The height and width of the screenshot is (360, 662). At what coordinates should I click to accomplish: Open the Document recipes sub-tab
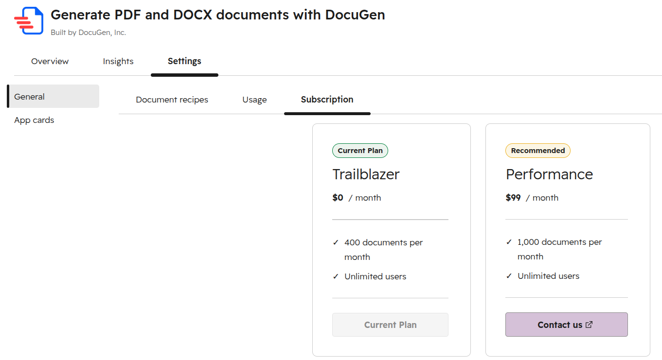pos(172,100)
